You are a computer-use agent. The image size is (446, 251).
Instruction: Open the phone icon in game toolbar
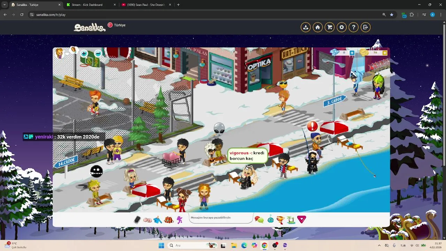[x=137, y=220]
